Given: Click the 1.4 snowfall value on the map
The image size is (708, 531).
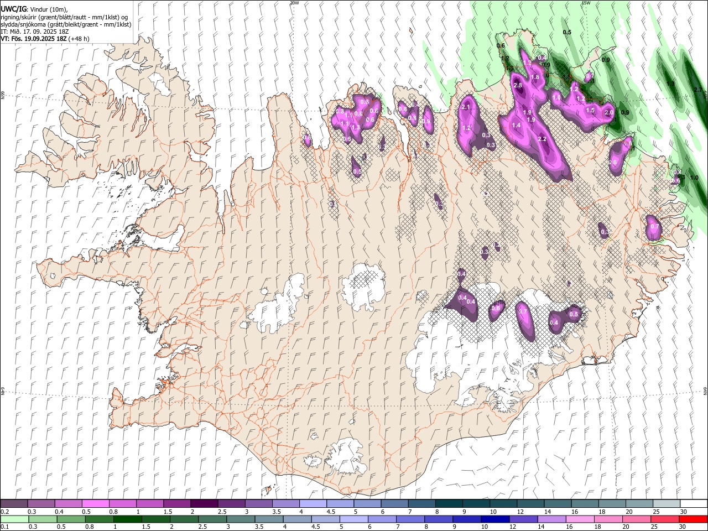Looking at the screenshot, I should pos(517,126).
